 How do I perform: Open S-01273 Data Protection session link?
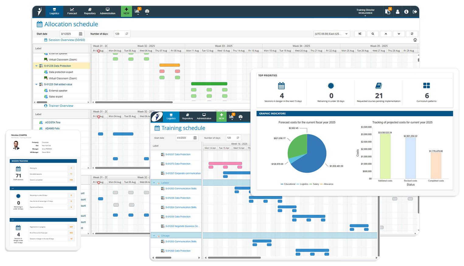pyautogui.click(x=178, y=164)
